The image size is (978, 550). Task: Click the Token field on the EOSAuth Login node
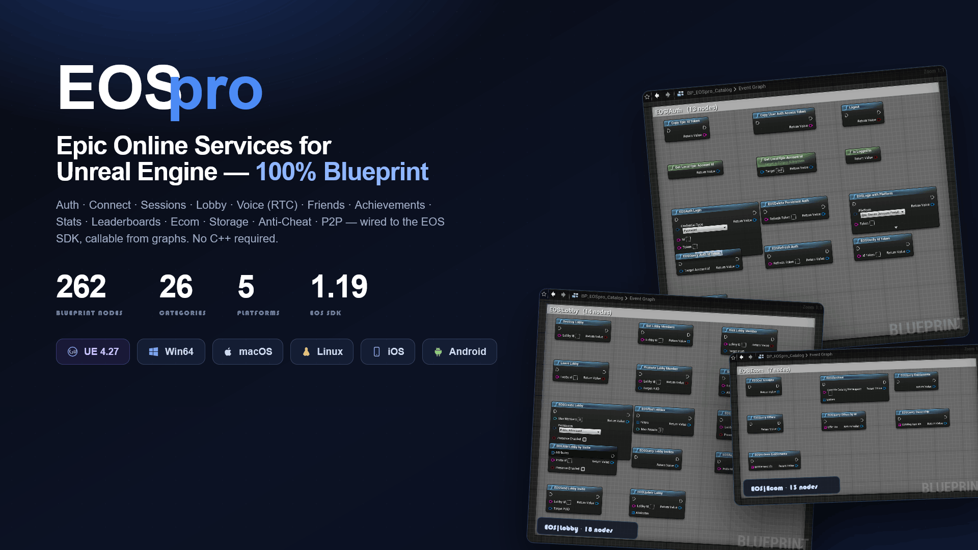[x=695, y=246]
